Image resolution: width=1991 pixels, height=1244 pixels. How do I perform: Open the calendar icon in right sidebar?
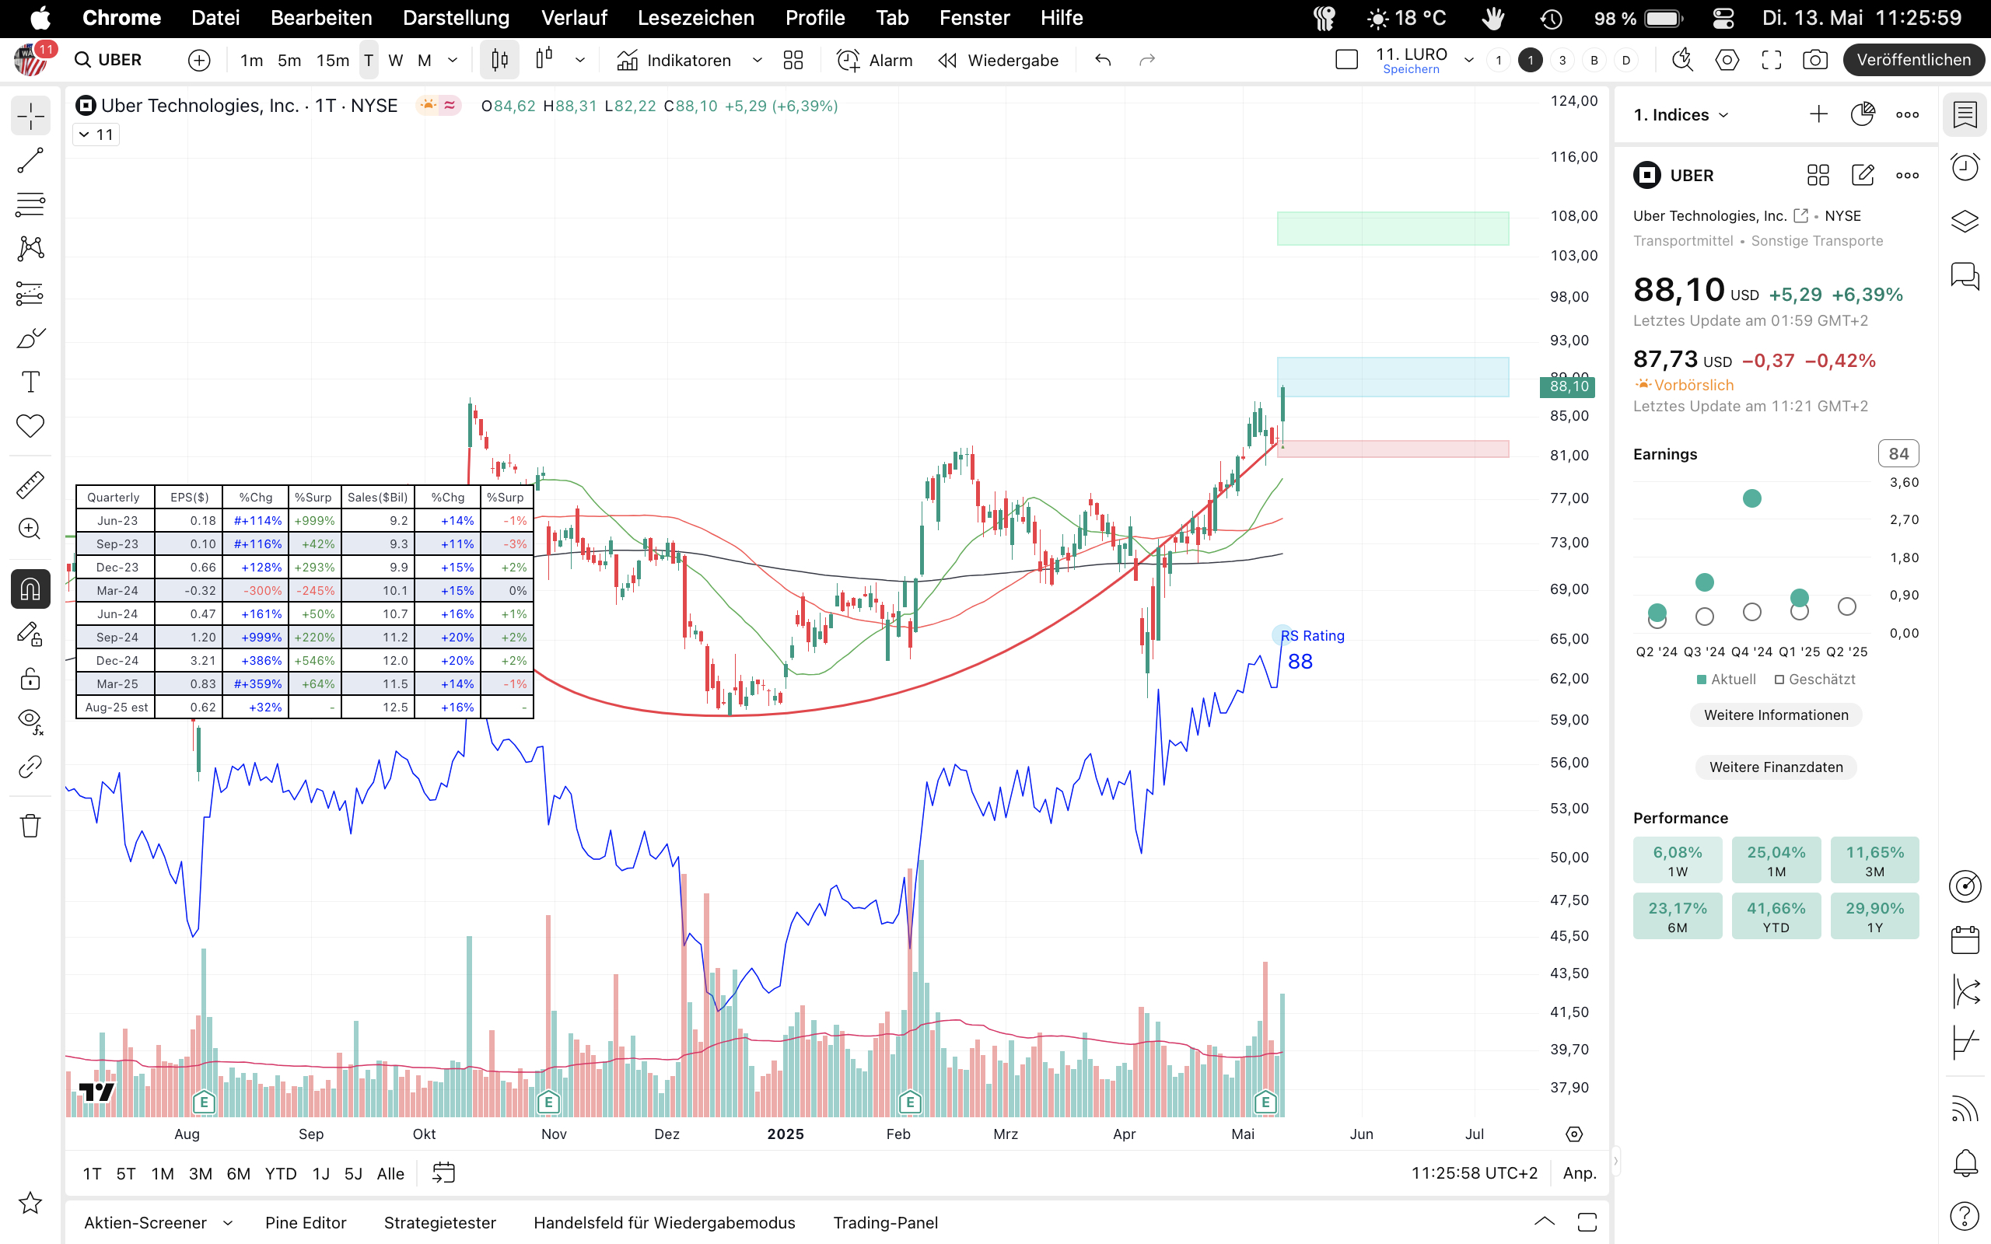[x=1965, y=939]
